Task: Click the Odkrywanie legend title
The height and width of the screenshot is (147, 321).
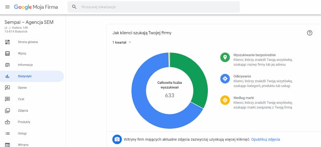Action: point(242,76)
